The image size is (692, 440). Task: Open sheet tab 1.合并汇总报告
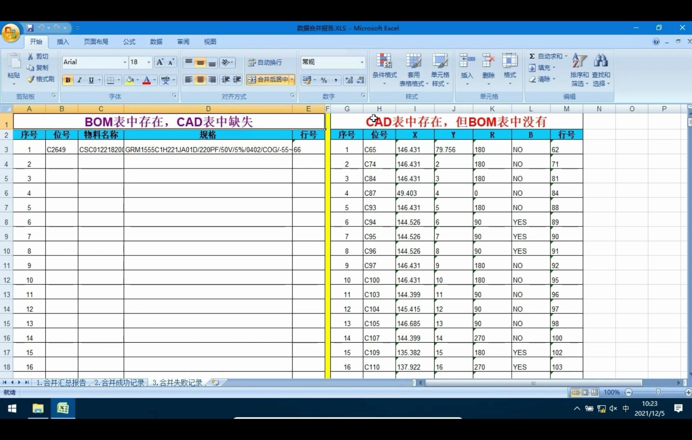tap(61, 383)
